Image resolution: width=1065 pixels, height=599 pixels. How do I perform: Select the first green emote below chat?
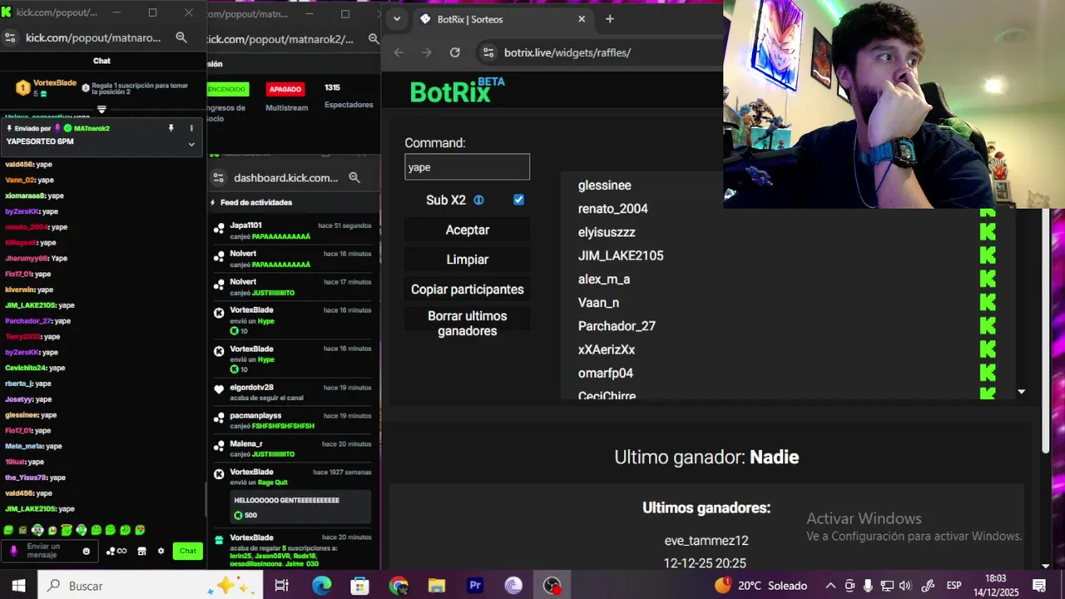click(8, 530)
